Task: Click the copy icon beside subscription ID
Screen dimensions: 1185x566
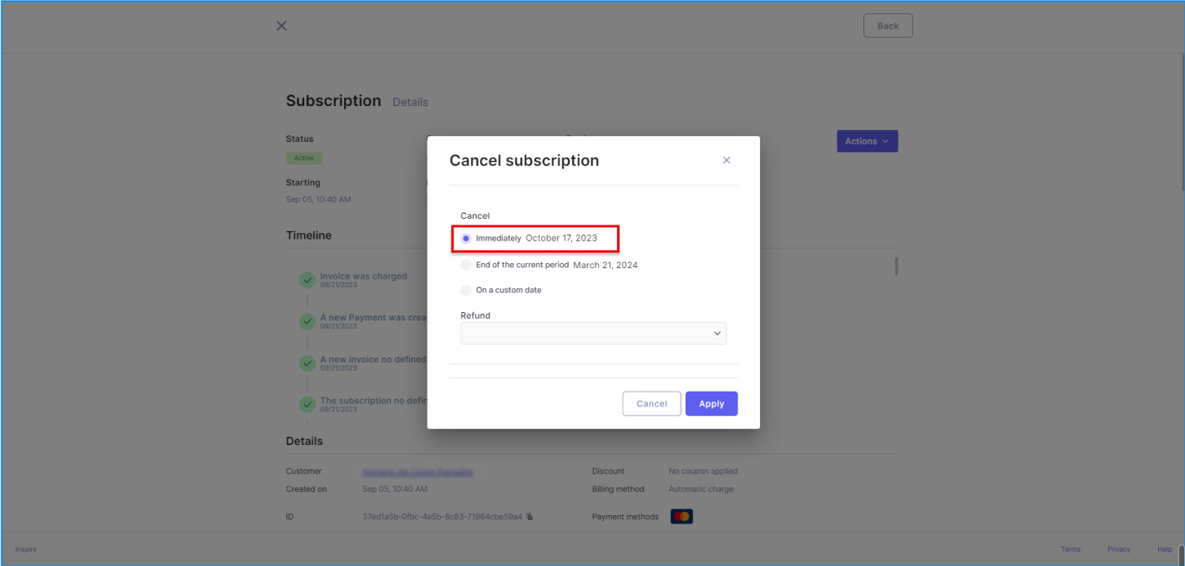Action: [x=529, y=517]
